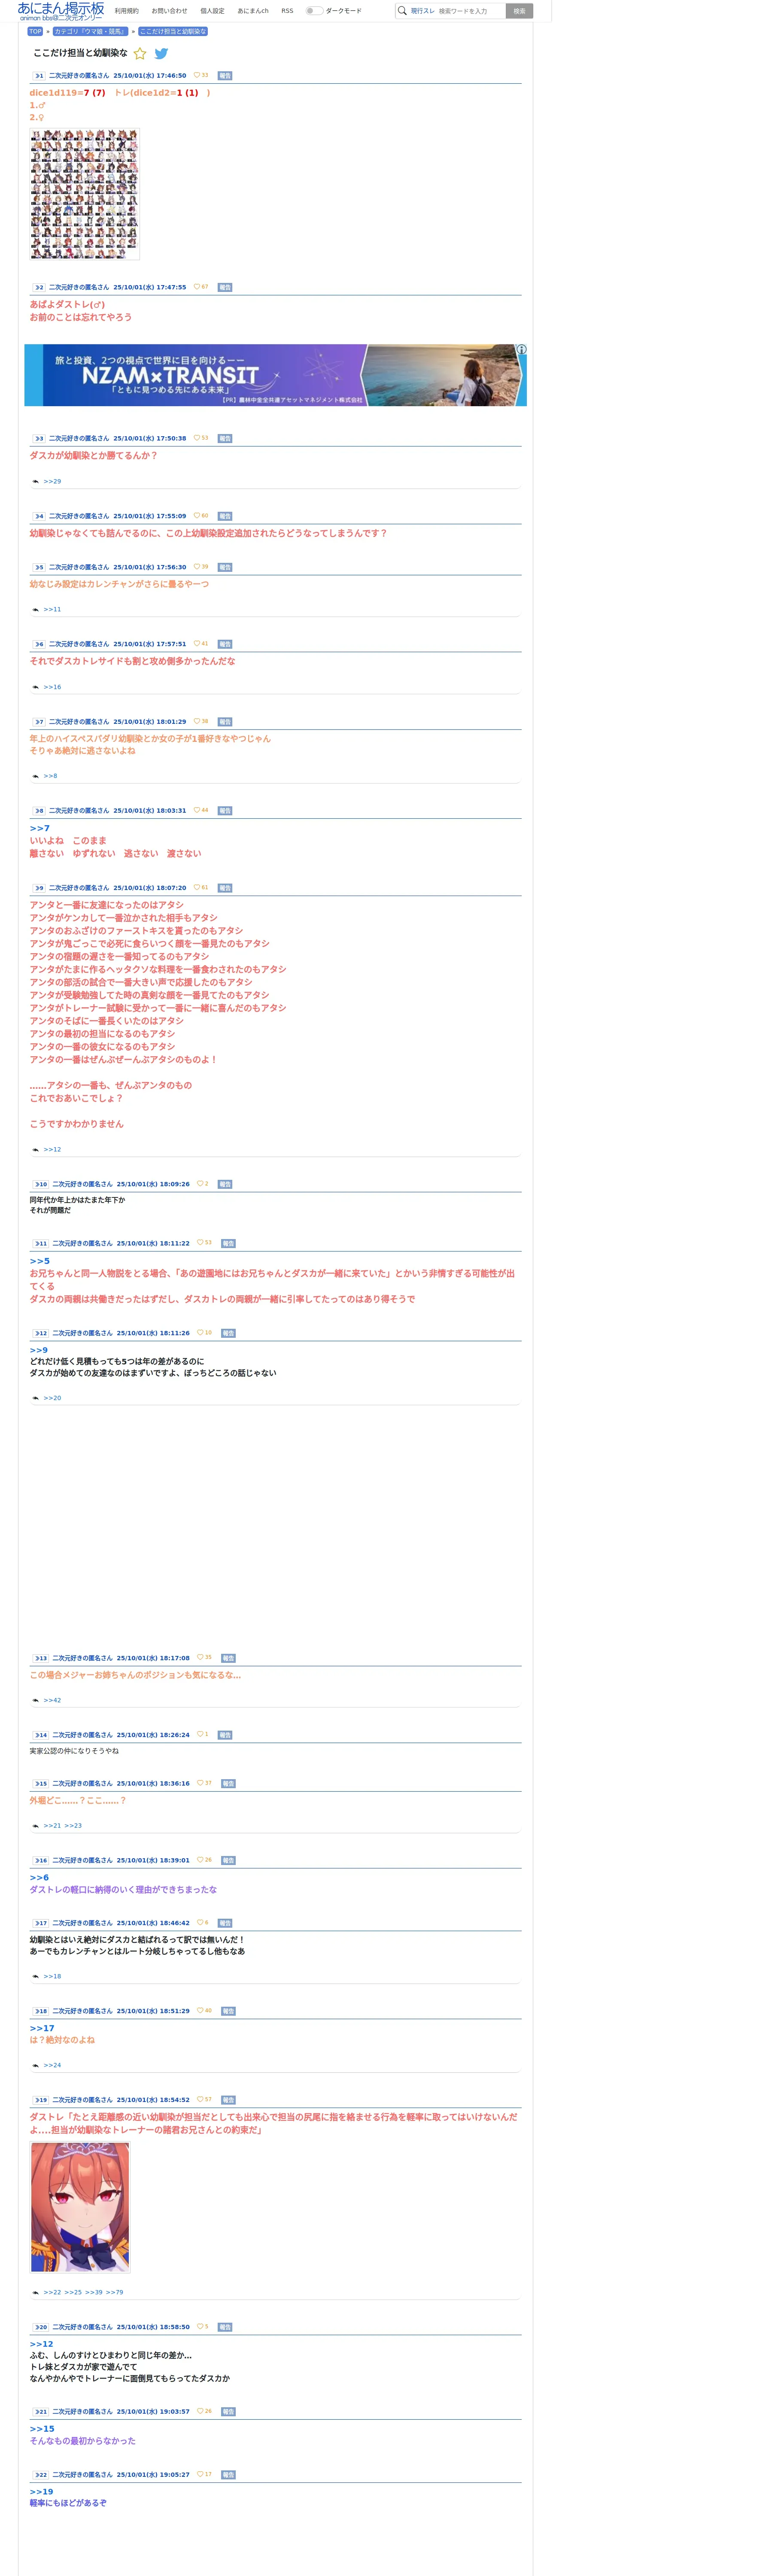
Task: Heart post 8
Action: tap(197, 810)
